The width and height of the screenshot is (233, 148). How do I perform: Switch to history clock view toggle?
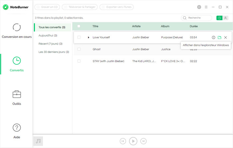tap(219, 18)
